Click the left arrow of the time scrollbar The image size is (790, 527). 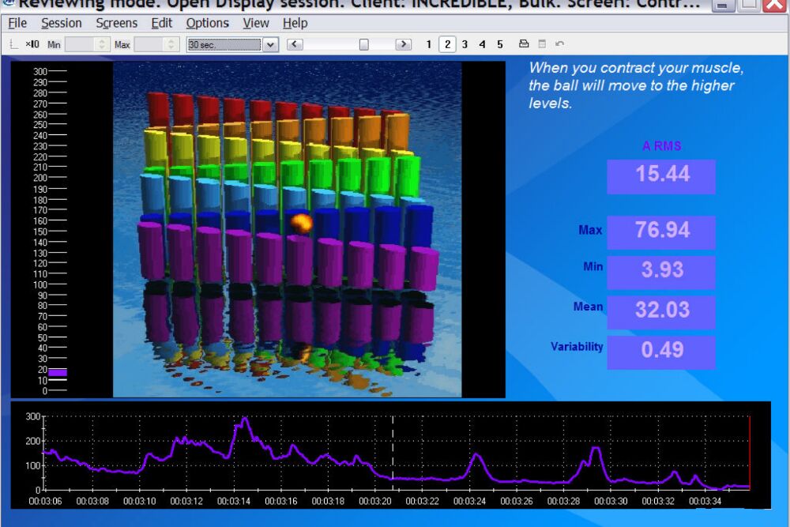(x=295, y=44)
